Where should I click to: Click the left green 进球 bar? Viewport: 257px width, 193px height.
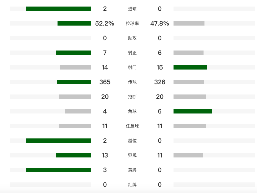[59, 9]
